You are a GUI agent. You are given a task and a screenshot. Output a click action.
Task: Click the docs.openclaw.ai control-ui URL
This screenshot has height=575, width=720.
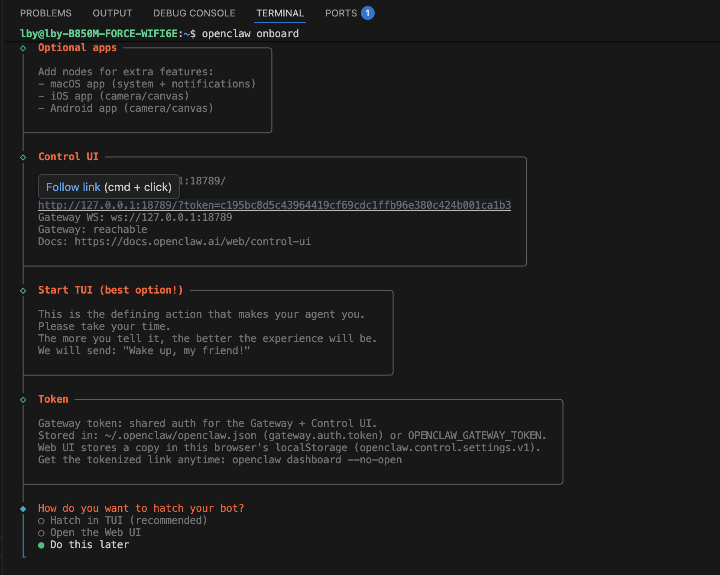pos(193,241)
